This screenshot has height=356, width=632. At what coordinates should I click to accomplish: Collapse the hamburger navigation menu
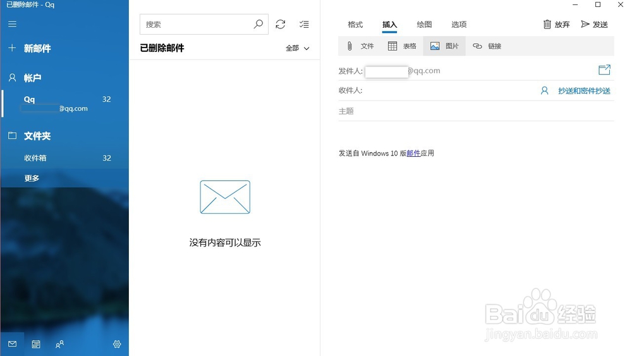tap(12, 24)
